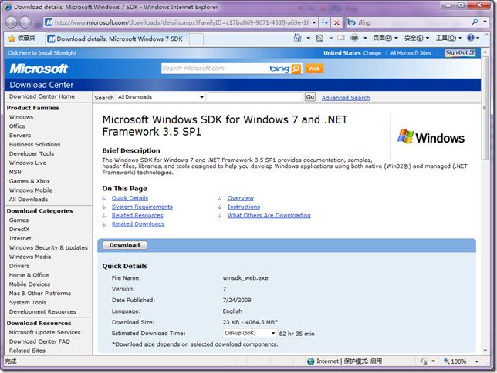Open Microsoft Update Services link

tap(45, 332)
